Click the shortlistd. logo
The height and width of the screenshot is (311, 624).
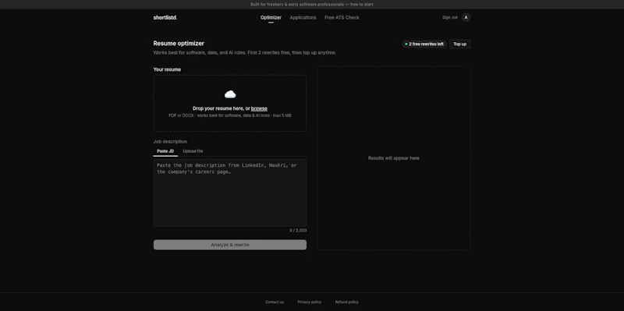point(165,17)
